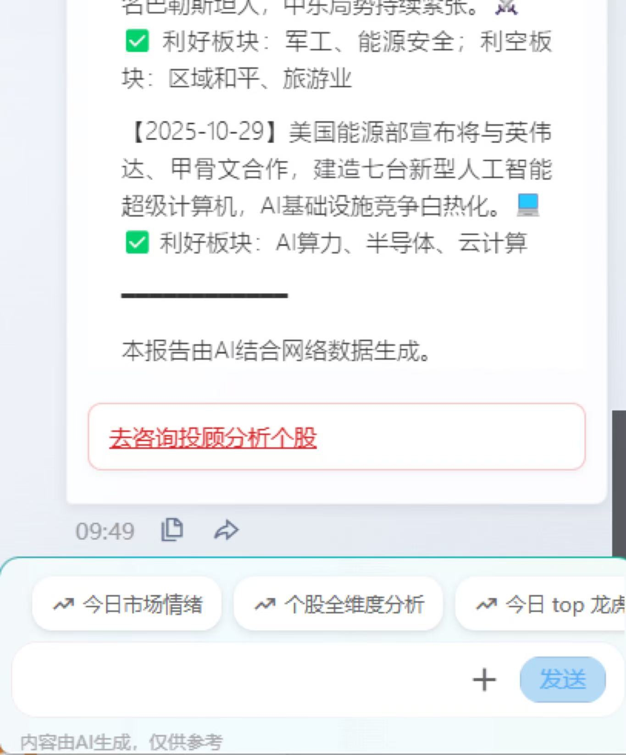Screen dimensions: 626x755
Task: Click the 发送 send button
Action: [563, 679]
